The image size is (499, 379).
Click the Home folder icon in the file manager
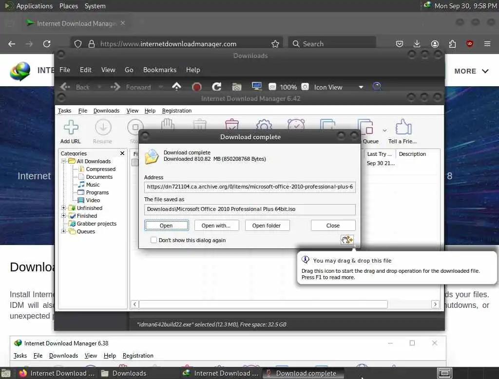(x=236, y=87)
